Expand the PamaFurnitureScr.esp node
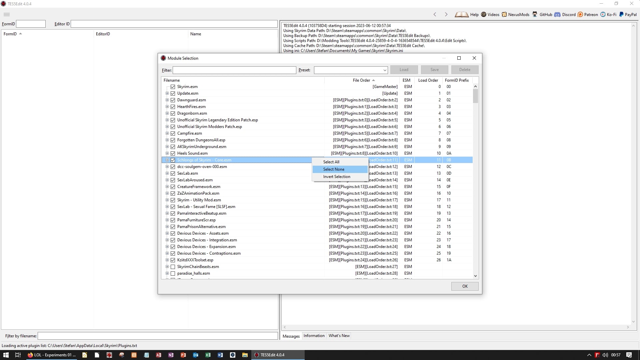 pyautogui.click(x=167, y=220)
